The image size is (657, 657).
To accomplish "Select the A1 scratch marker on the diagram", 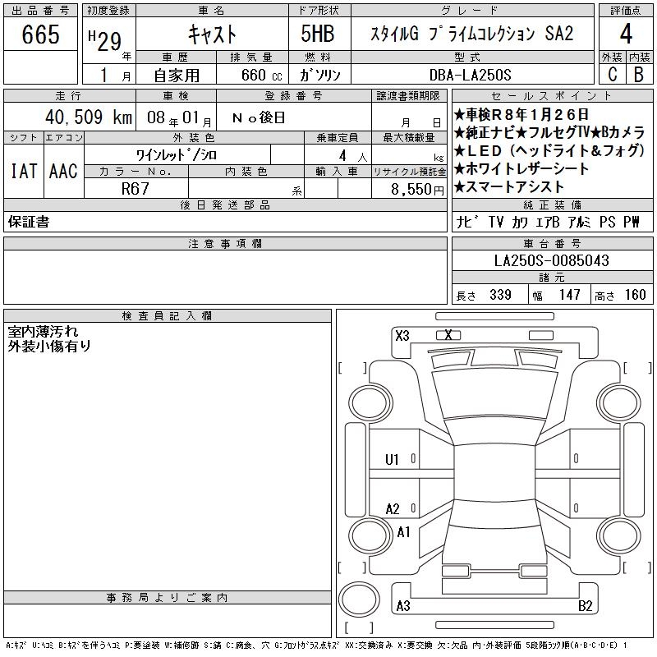I will point(403,532).
